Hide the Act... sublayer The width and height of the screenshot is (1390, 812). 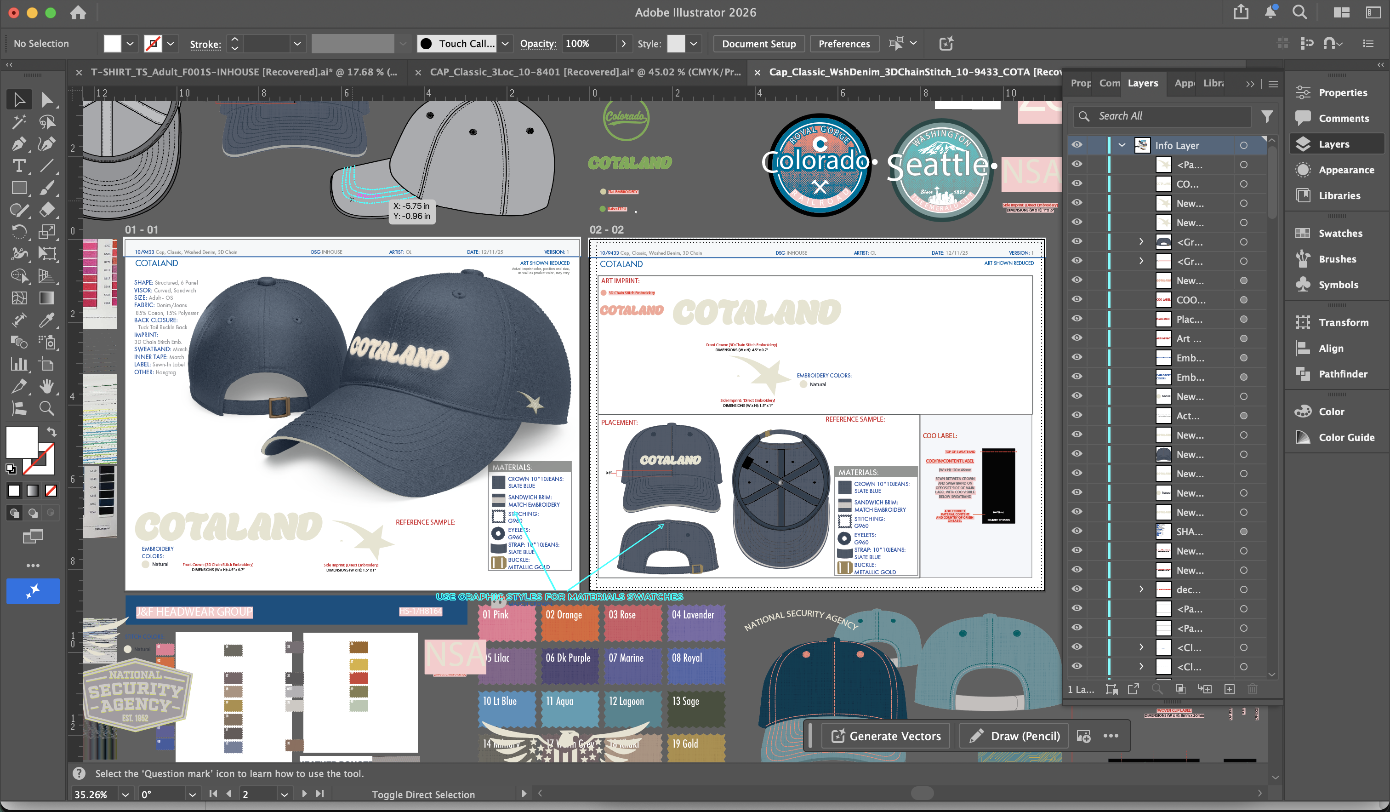coord(1077,415)
